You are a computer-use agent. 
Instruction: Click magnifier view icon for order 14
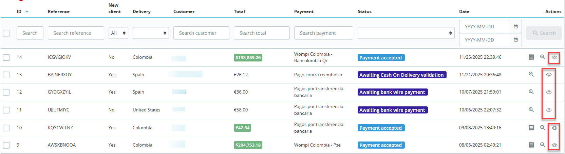tap(543, 57)
